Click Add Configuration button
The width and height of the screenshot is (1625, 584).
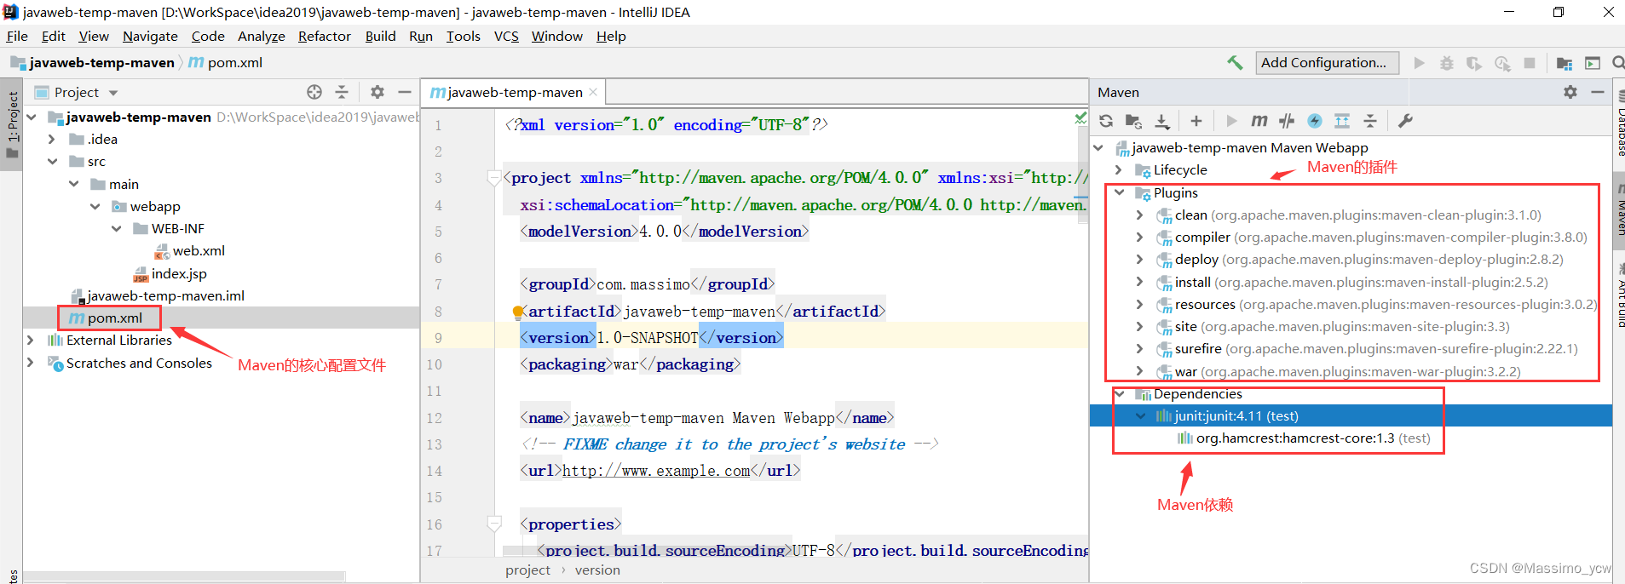pos(1327,62)
